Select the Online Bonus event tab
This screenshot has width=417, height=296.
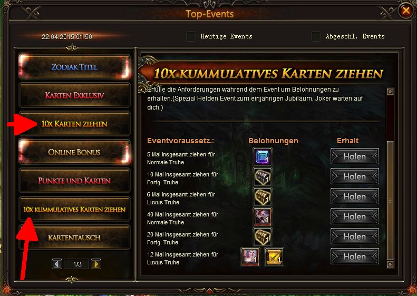tap(74, 152)
